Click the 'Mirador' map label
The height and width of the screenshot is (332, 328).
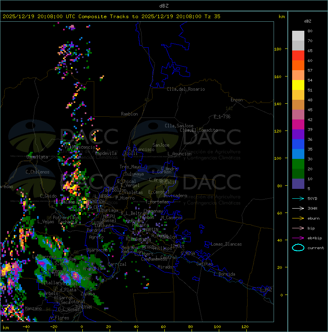click(x=166, y=267)
